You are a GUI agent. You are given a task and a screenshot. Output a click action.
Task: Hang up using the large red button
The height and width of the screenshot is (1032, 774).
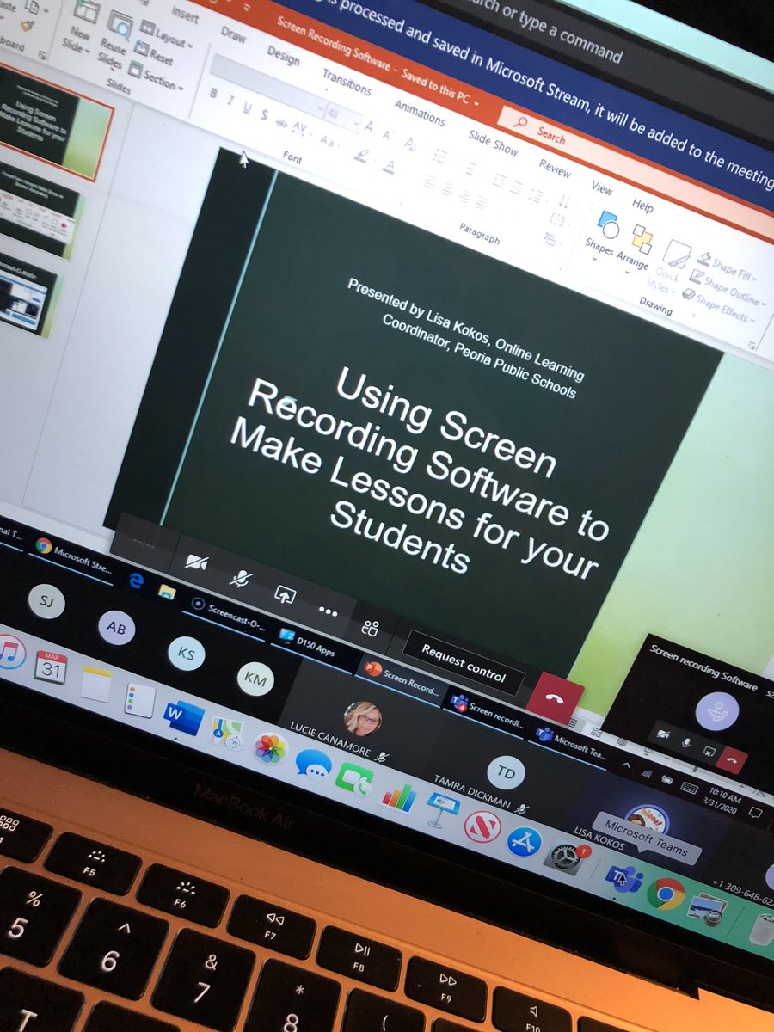click(554, 697)
